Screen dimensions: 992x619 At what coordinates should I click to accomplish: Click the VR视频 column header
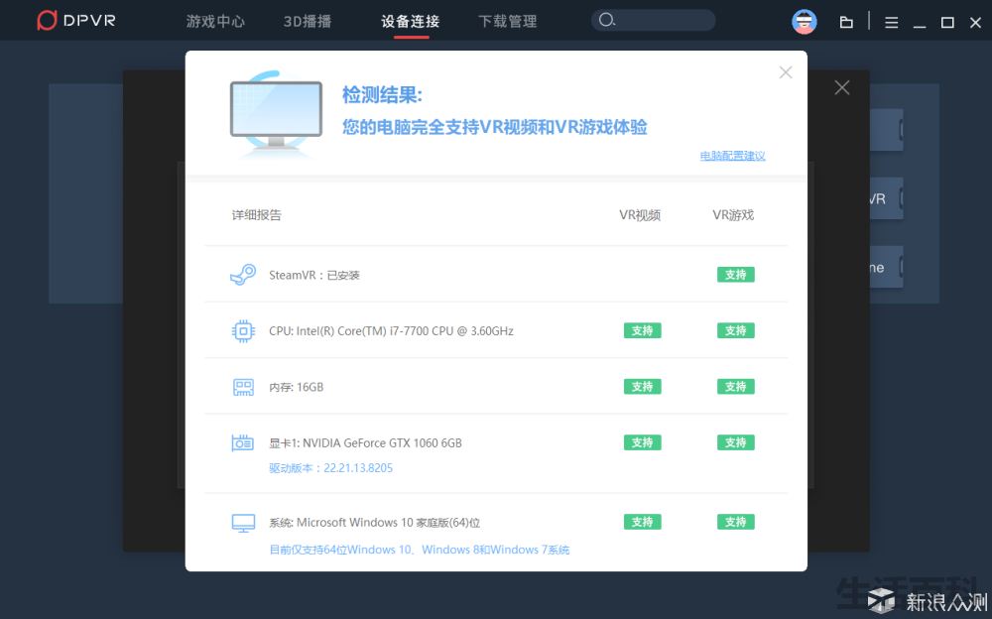pyautogui.click(x=640, y=215)
